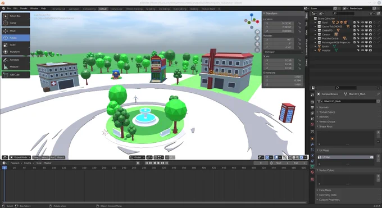Activate the Transform tool

coord(16,52)
